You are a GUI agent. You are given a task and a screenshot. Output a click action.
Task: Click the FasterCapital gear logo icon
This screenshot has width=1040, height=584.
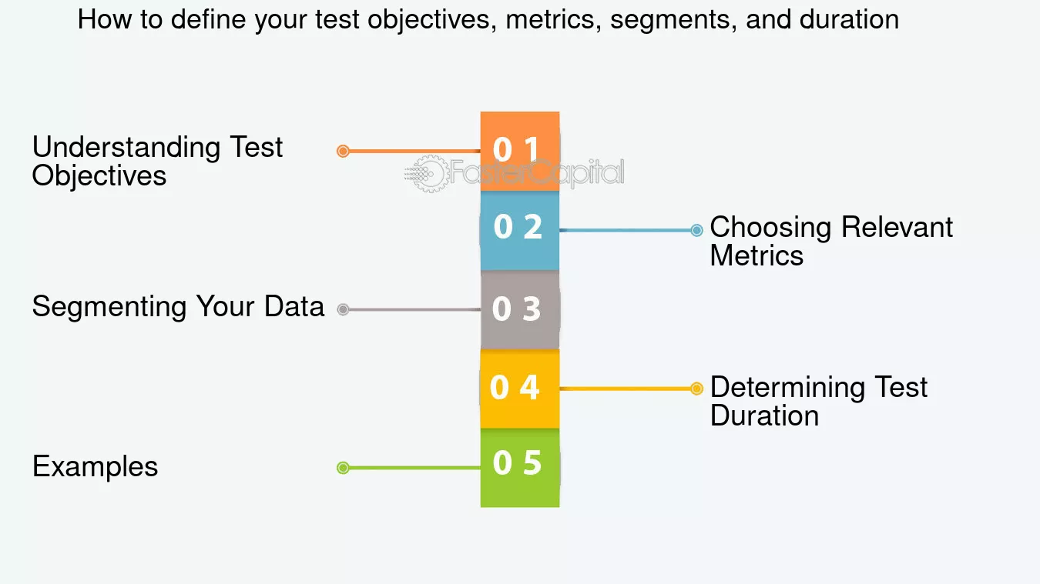click(x=427, y=174)
